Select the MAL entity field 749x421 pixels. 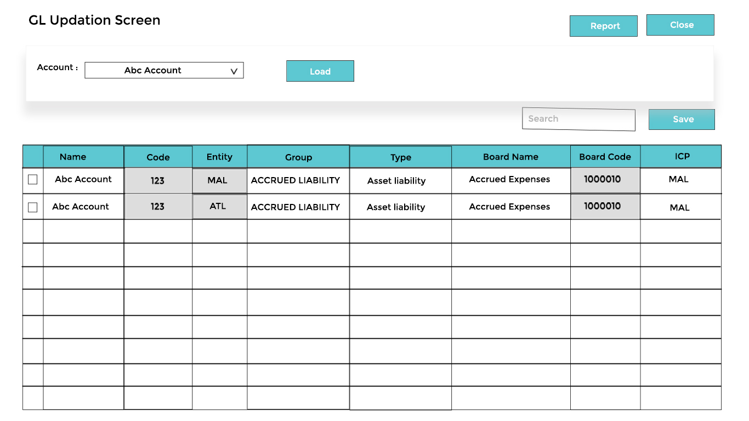[219, 180]
